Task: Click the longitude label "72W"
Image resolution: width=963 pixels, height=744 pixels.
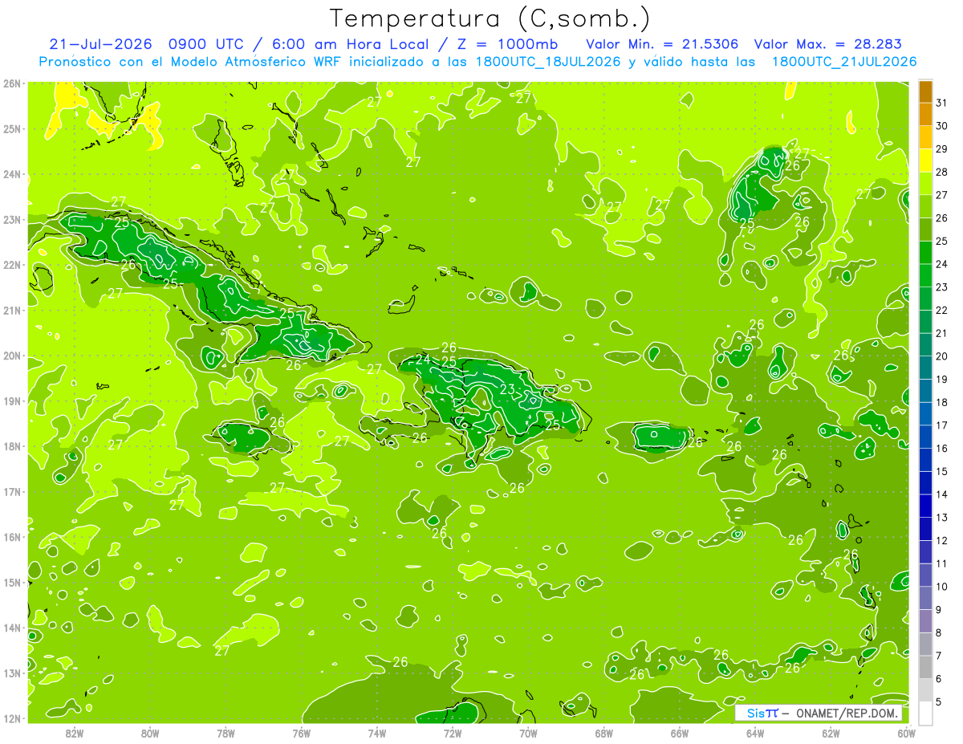Action: point(453,733)
